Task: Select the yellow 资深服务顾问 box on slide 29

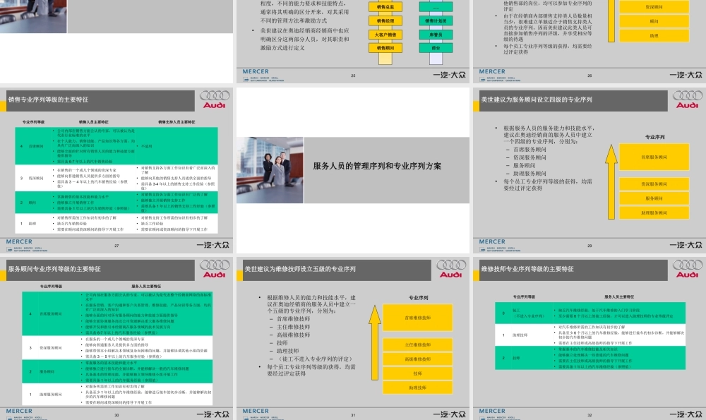Action: (x=654, y=184)
